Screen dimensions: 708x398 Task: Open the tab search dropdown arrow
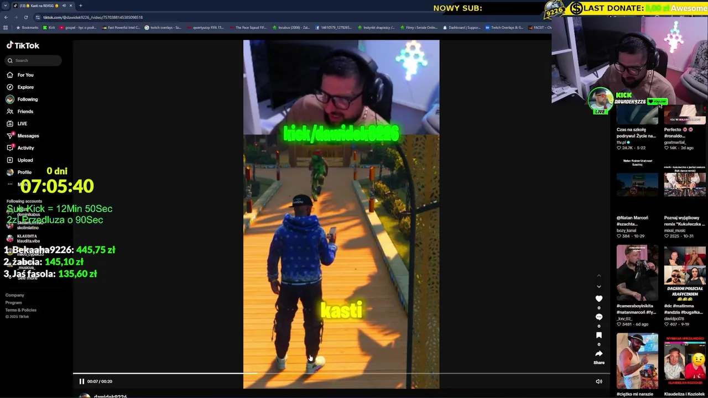pos(5,6)
